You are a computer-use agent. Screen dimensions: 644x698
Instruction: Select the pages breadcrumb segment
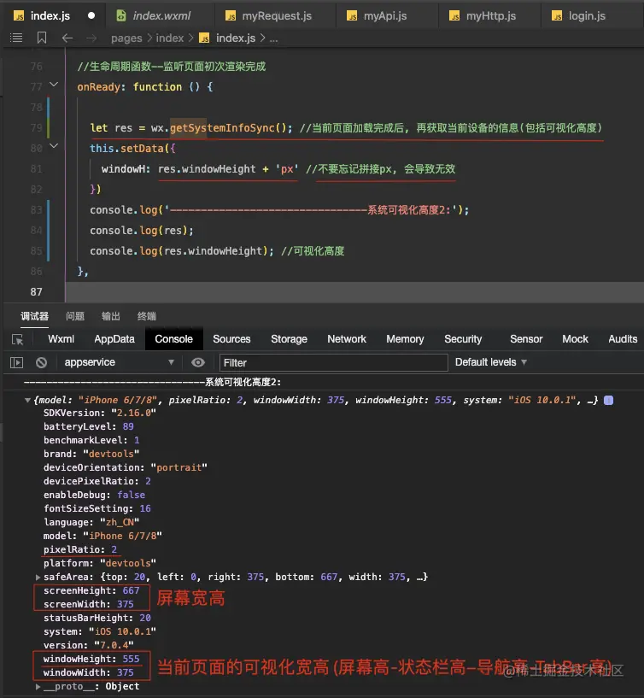126,38
